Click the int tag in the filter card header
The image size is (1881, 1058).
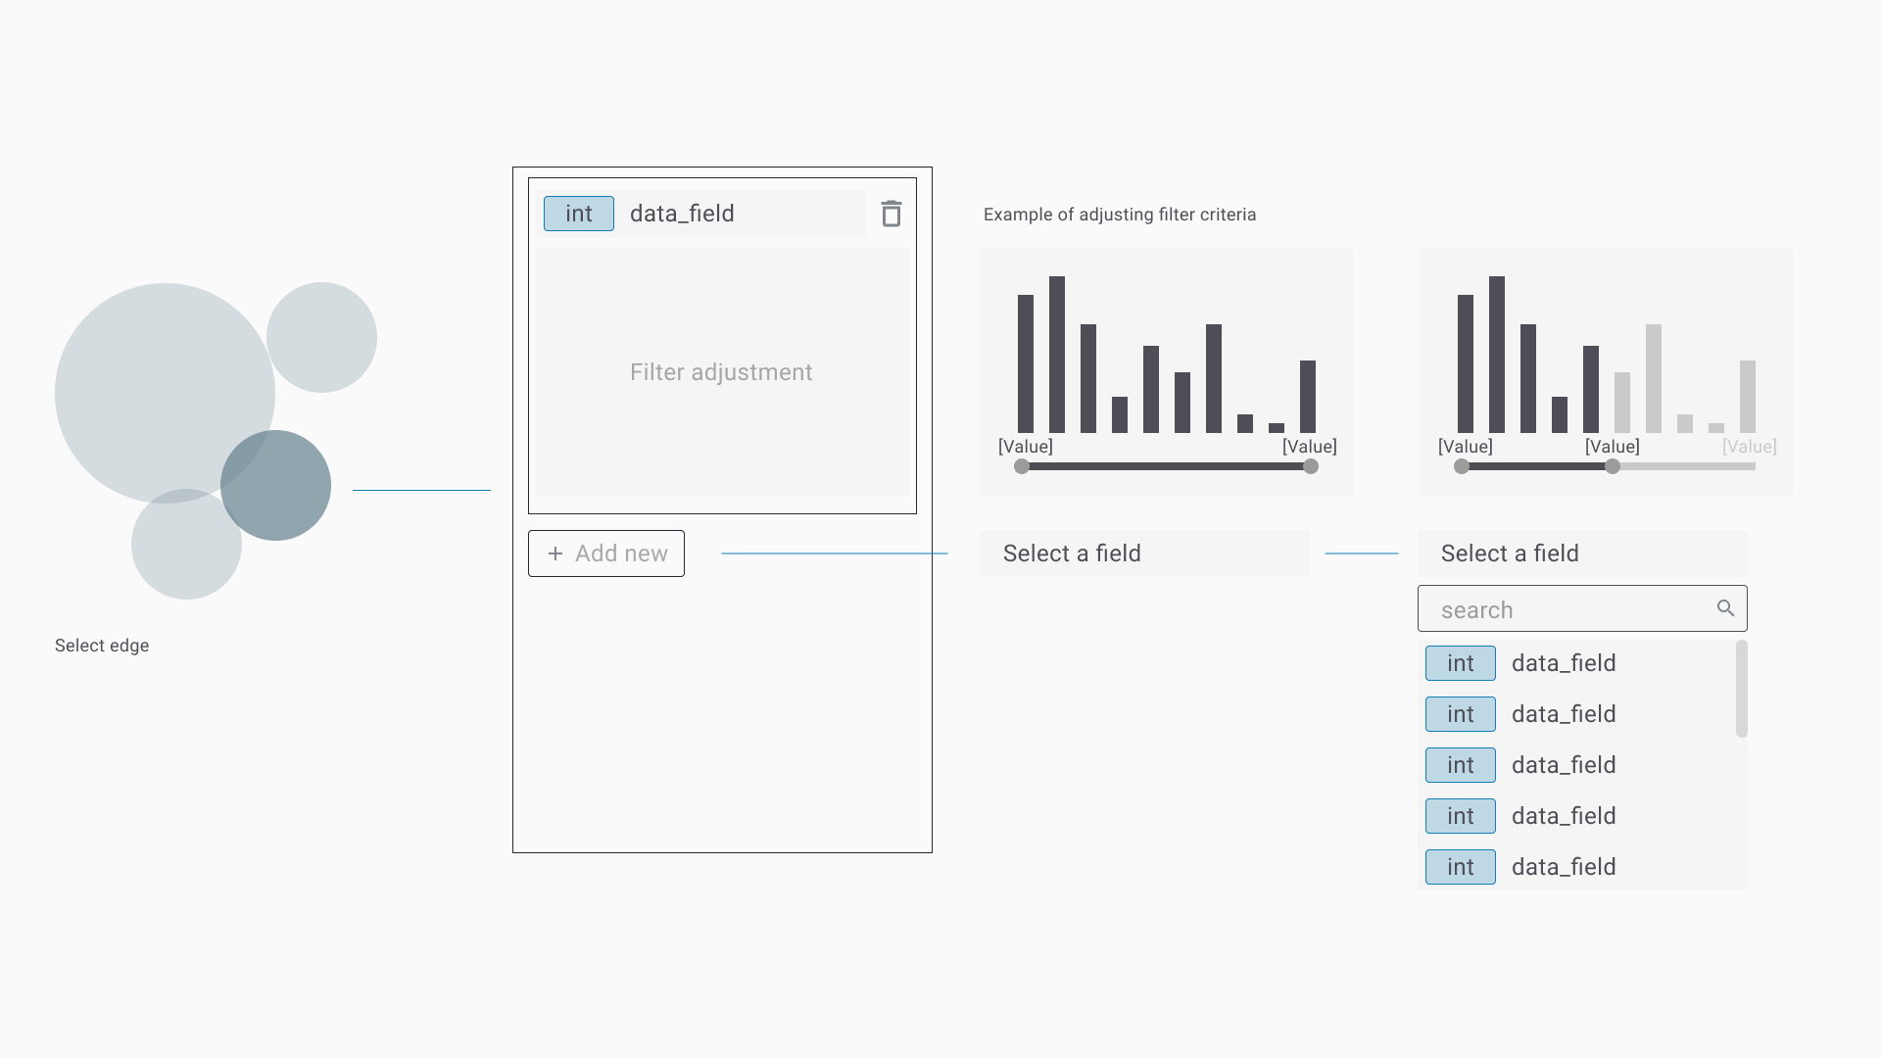tap(579, 214)
